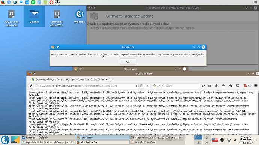Select Fatal error in the taskbar

pos(103,138)
